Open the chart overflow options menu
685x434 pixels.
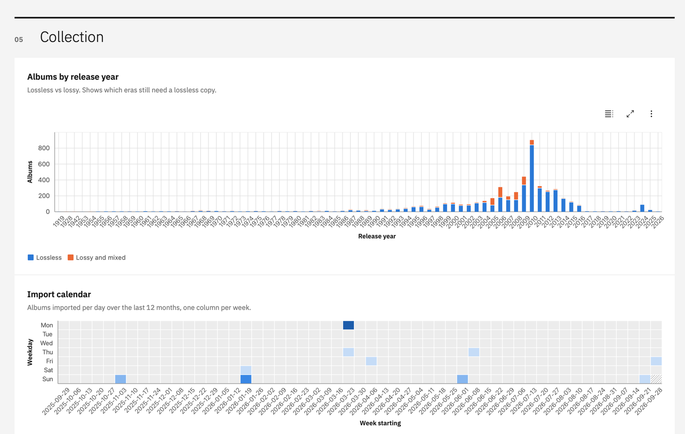pyautogui.click(x=651, y=114)
